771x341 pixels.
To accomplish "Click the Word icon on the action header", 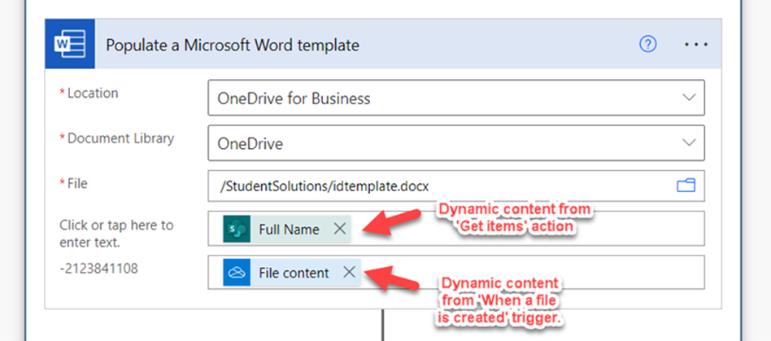I will [x=70, y=45].
